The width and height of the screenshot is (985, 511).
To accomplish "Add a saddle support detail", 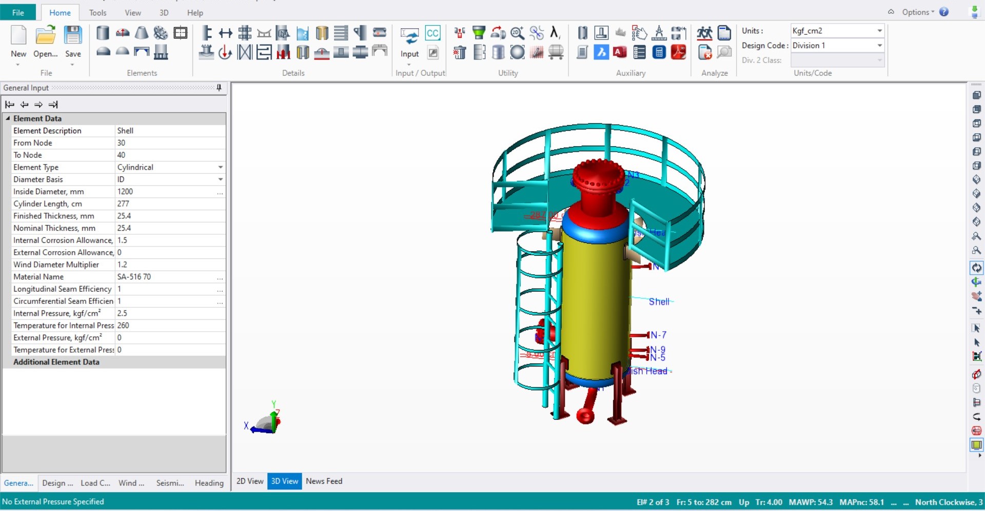I will [x=265, y=32].
